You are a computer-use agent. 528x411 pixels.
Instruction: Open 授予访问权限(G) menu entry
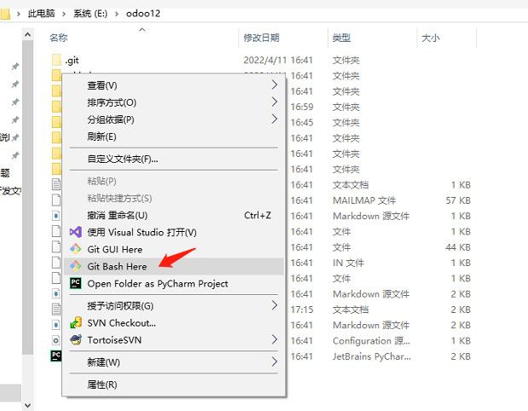pos(120,305)
